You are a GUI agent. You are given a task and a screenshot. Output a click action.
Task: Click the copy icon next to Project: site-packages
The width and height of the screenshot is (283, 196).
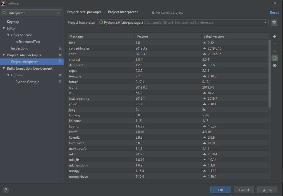tap(60, 55)
